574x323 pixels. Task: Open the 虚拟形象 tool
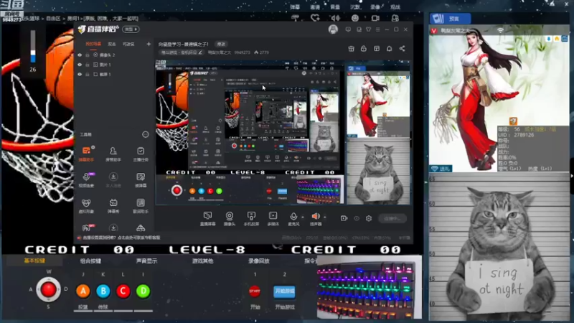tap(86, 206)
